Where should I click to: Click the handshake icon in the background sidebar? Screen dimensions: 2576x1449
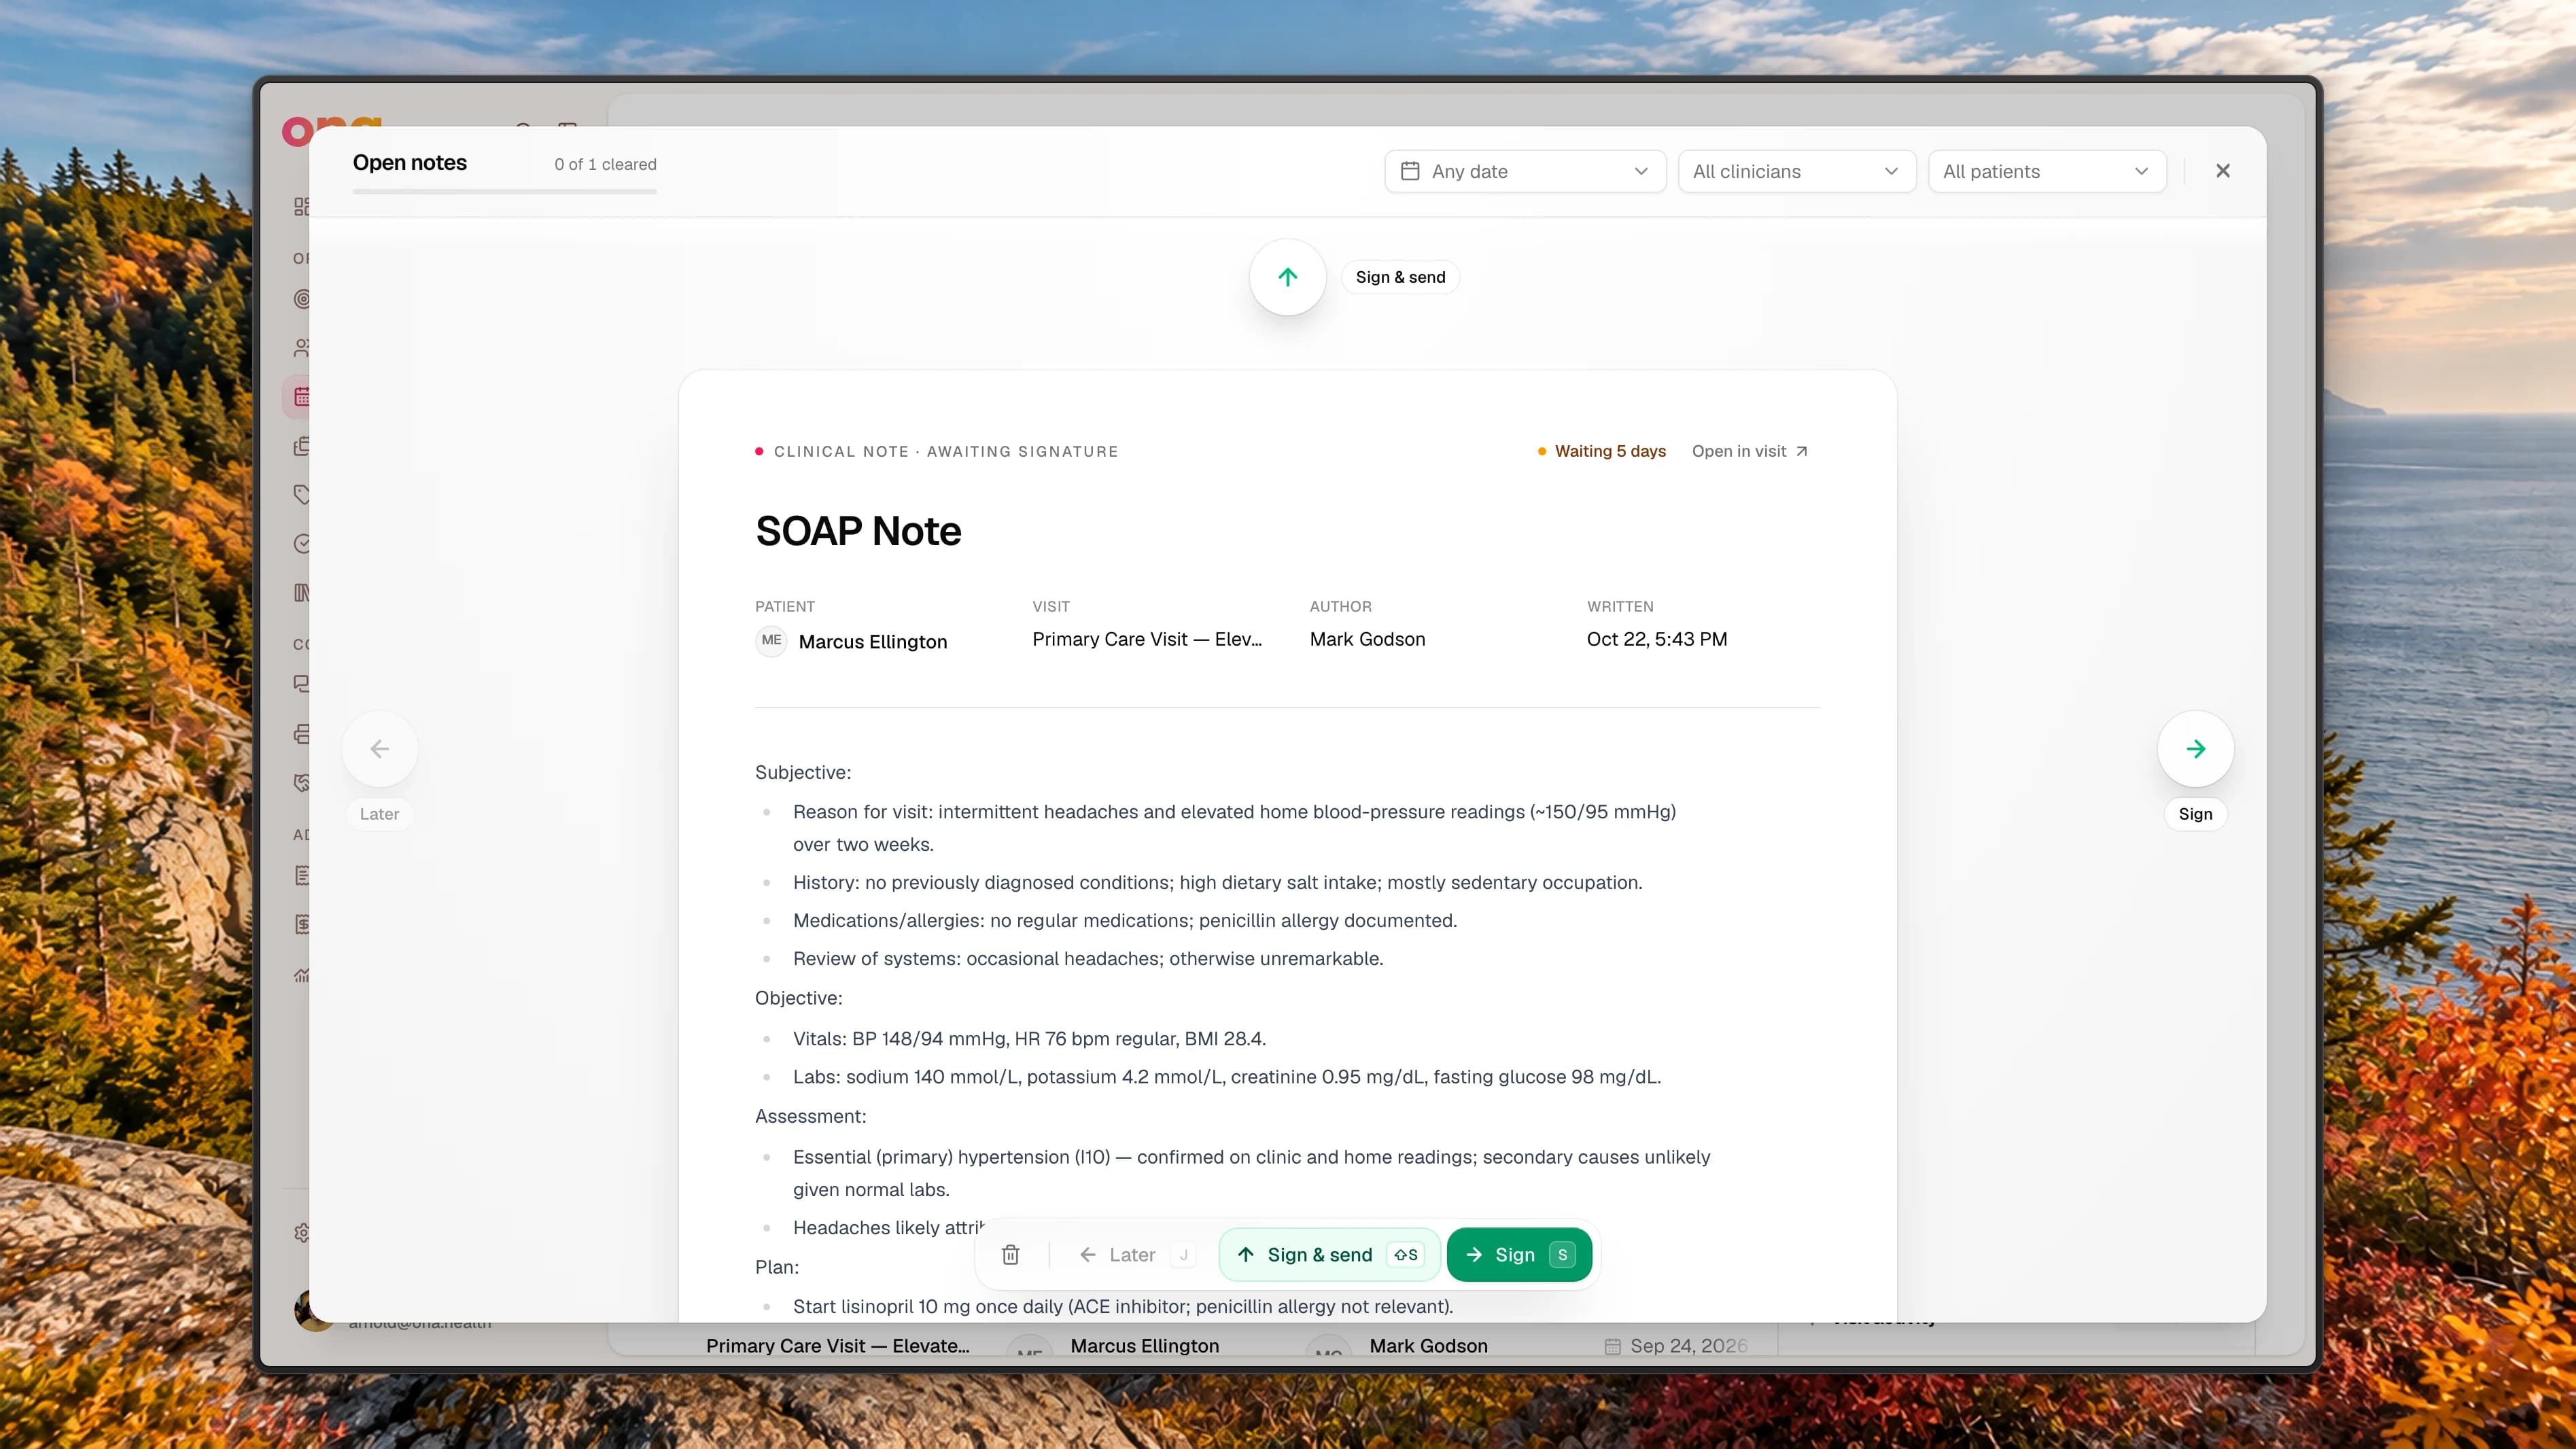[302, 782]
